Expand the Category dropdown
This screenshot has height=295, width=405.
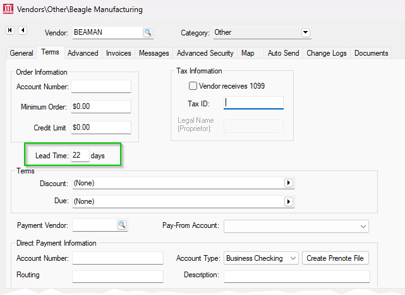coord(306,32)
